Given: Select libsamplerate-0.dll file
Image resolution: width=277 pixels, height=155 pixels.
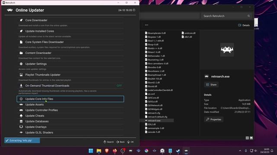Looking at the screenshot, I should click(155, 33).
